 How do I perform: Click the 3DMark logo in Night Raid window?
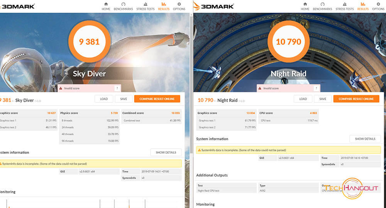pyautogui.click(x=214, y=6)
